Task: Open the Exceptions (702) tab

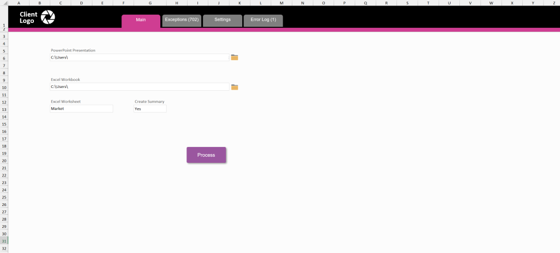Action: coord(182,21)
